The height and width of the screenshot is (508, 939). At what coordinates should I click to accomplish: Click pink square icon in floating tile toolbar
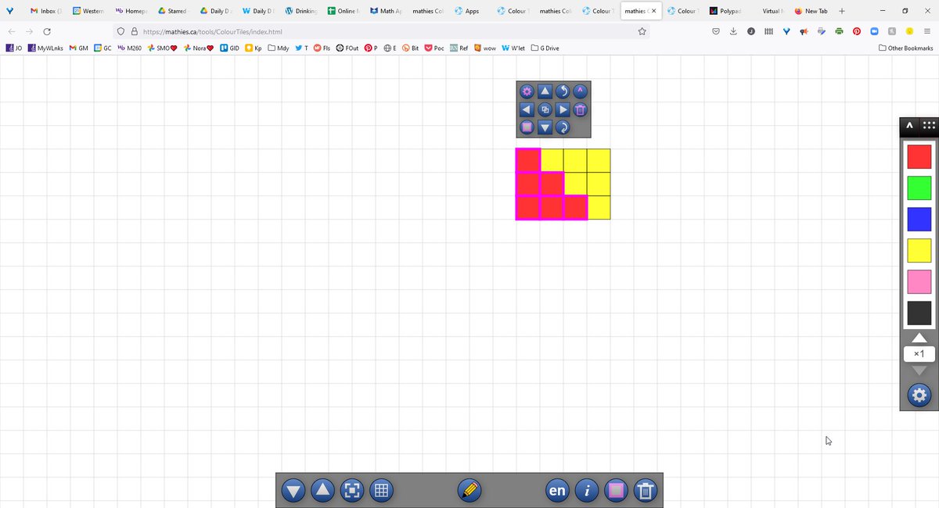tap(527, 127)
